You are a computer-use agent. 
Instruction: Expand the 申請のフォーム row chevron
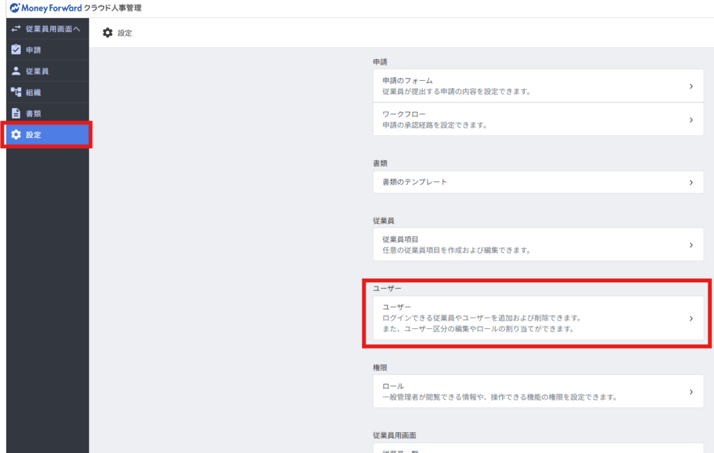tap(690, 86)
